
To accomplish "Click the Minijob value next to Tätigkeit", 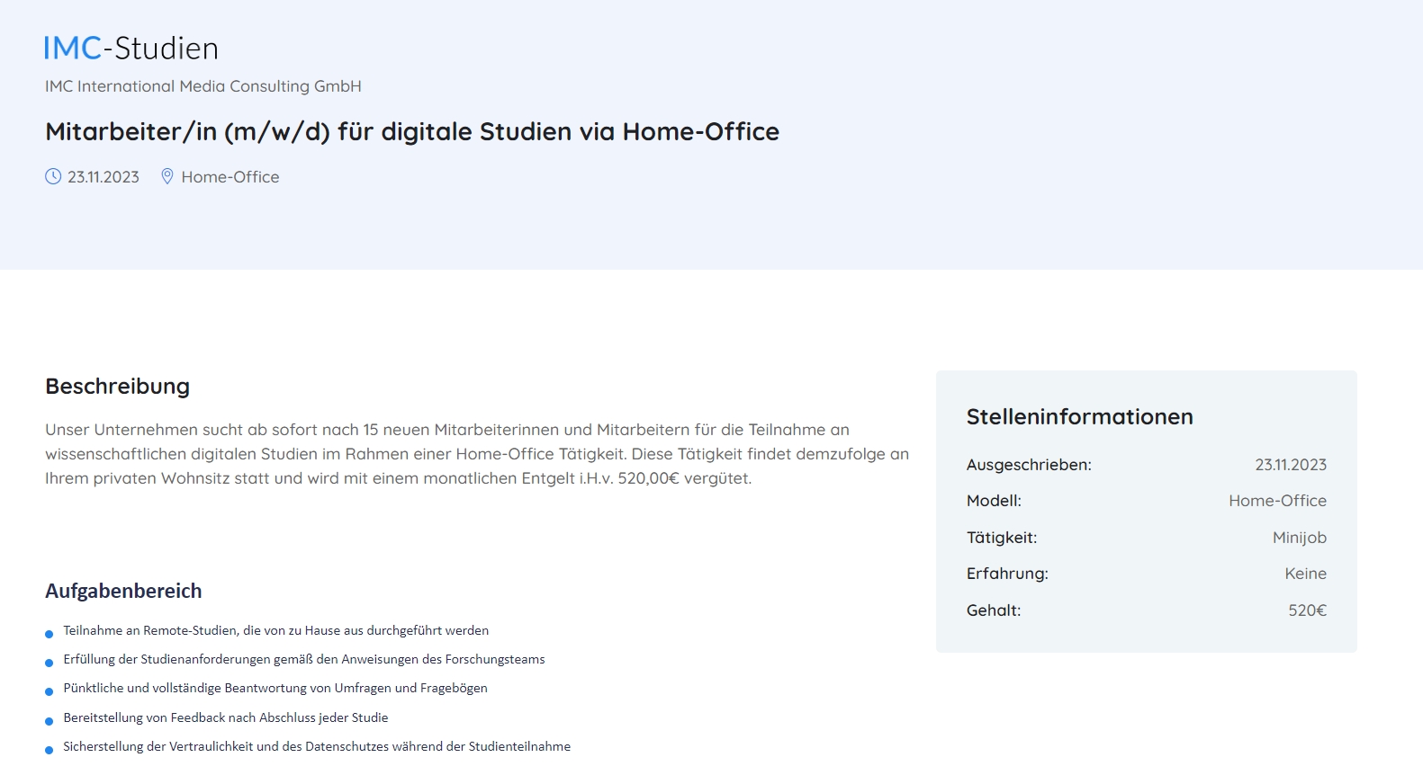I will 1300,538.
